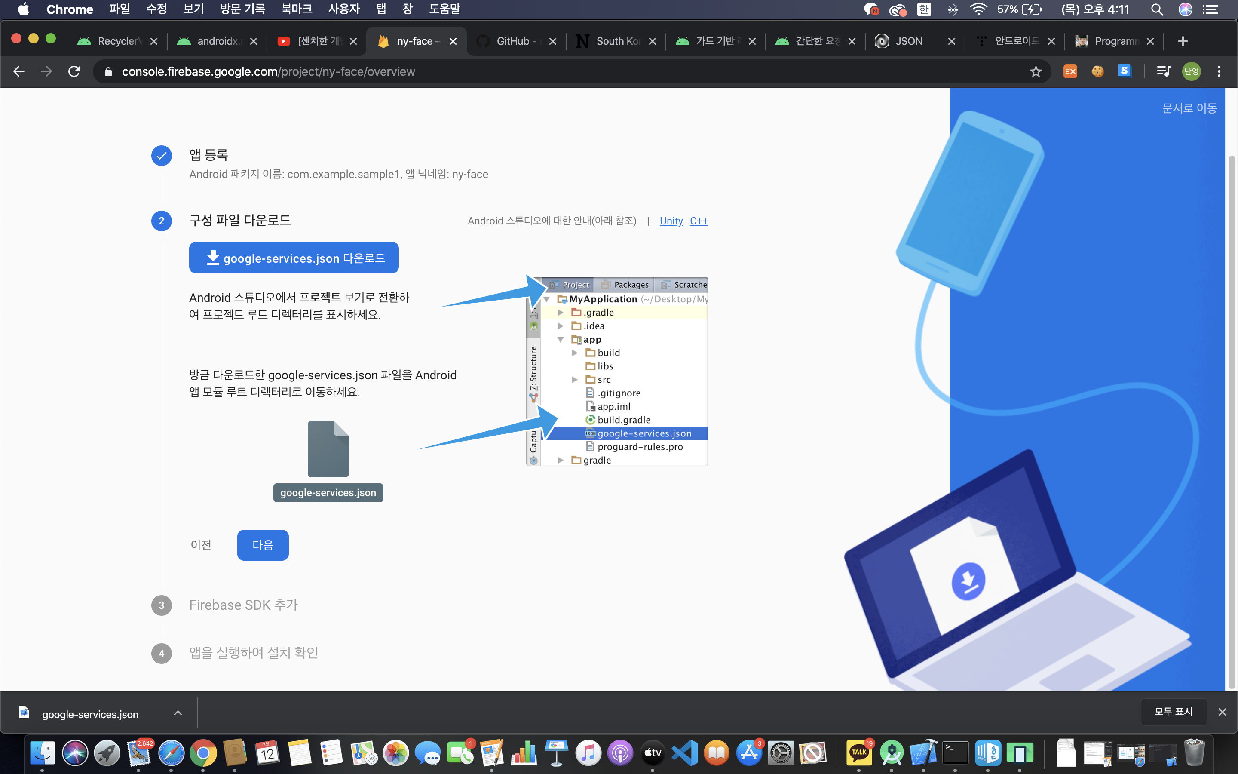This screenshot has height=774, width=1238.
Task: Select step 3 Firebase SDK 추가
Action: click(x=243, y=605)
